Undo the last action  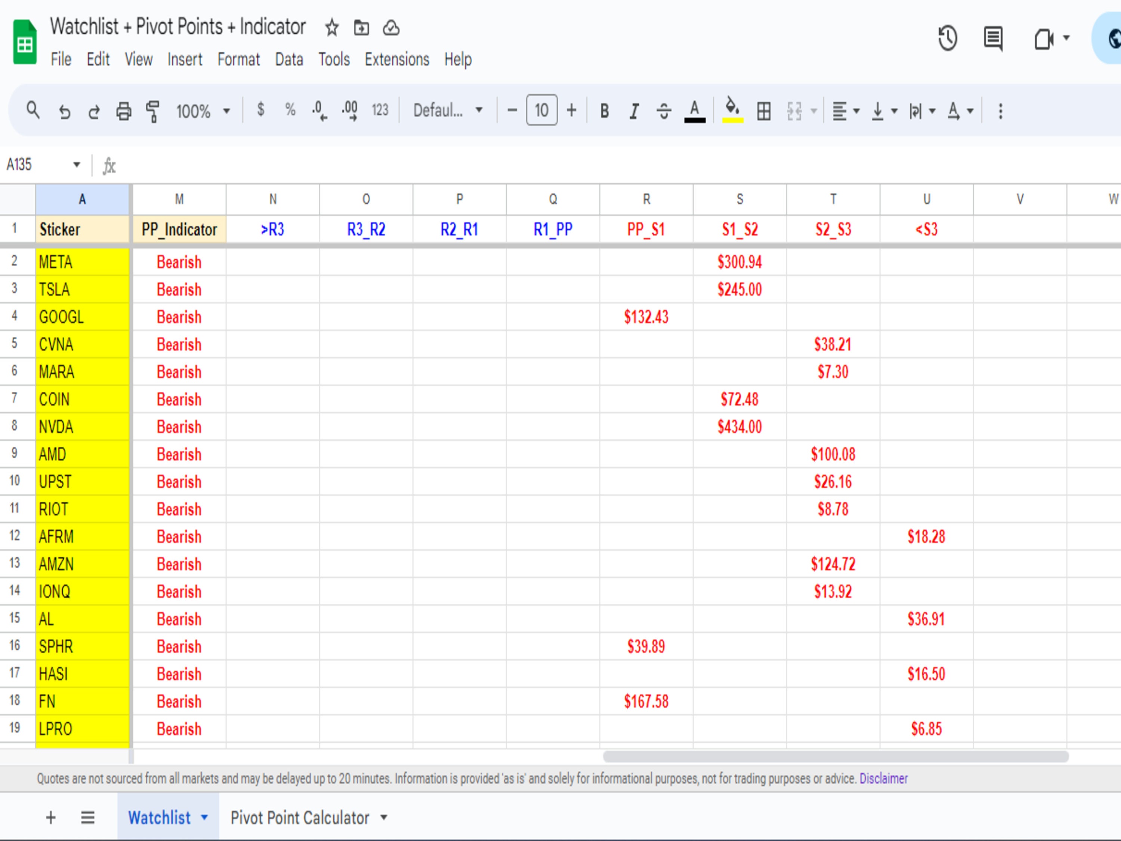tap(64, 111)
